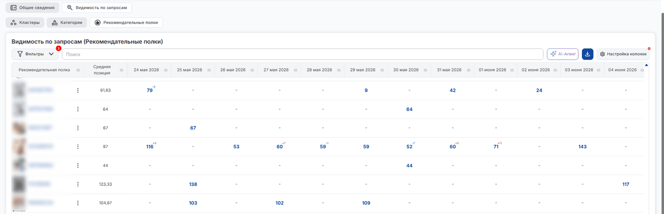Screen dimensions: 664x214
Task: Open the AI-Агент sparkle button
Action: pos(563,54)
